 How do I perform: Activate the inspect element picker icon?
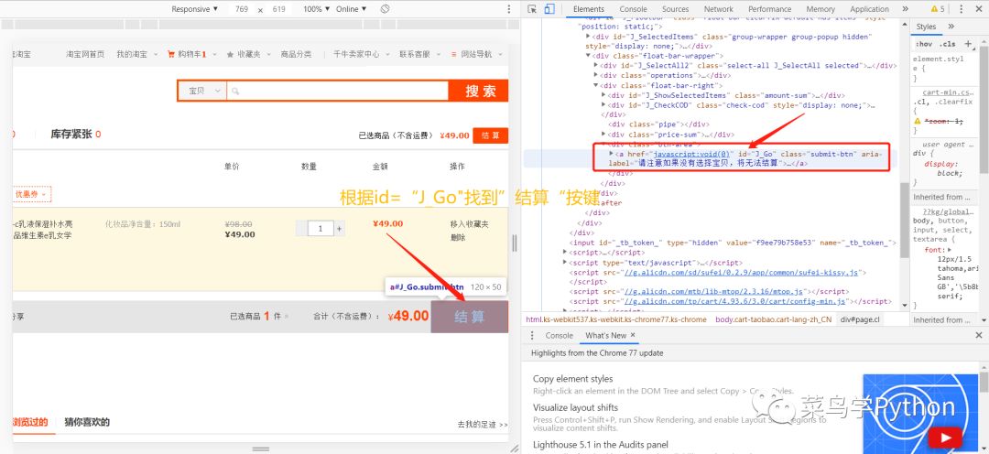click(532, 9)
